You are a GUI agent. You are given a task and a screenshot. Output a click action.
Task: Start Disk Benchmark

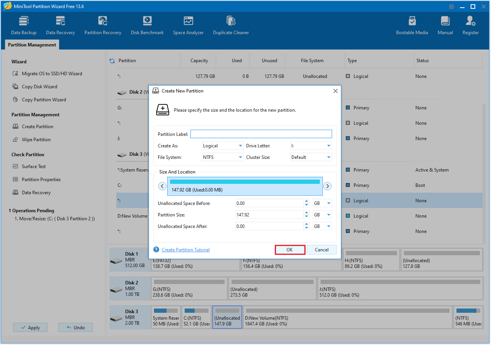click(x=147, y=25)
